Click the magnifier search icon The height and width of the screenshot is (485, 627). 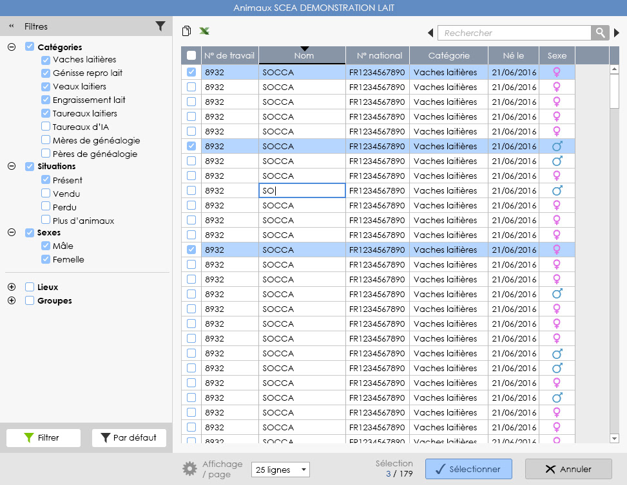click(x=600, y=33)
